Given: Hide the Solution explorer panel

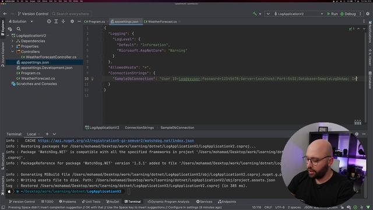Looking at the screenshot, I should coord(79,22).
